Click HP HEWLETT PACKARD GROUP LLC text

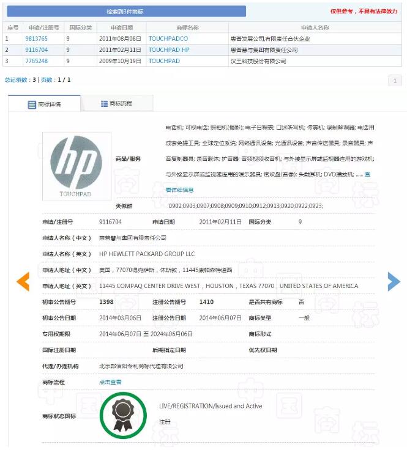[147, 254]
